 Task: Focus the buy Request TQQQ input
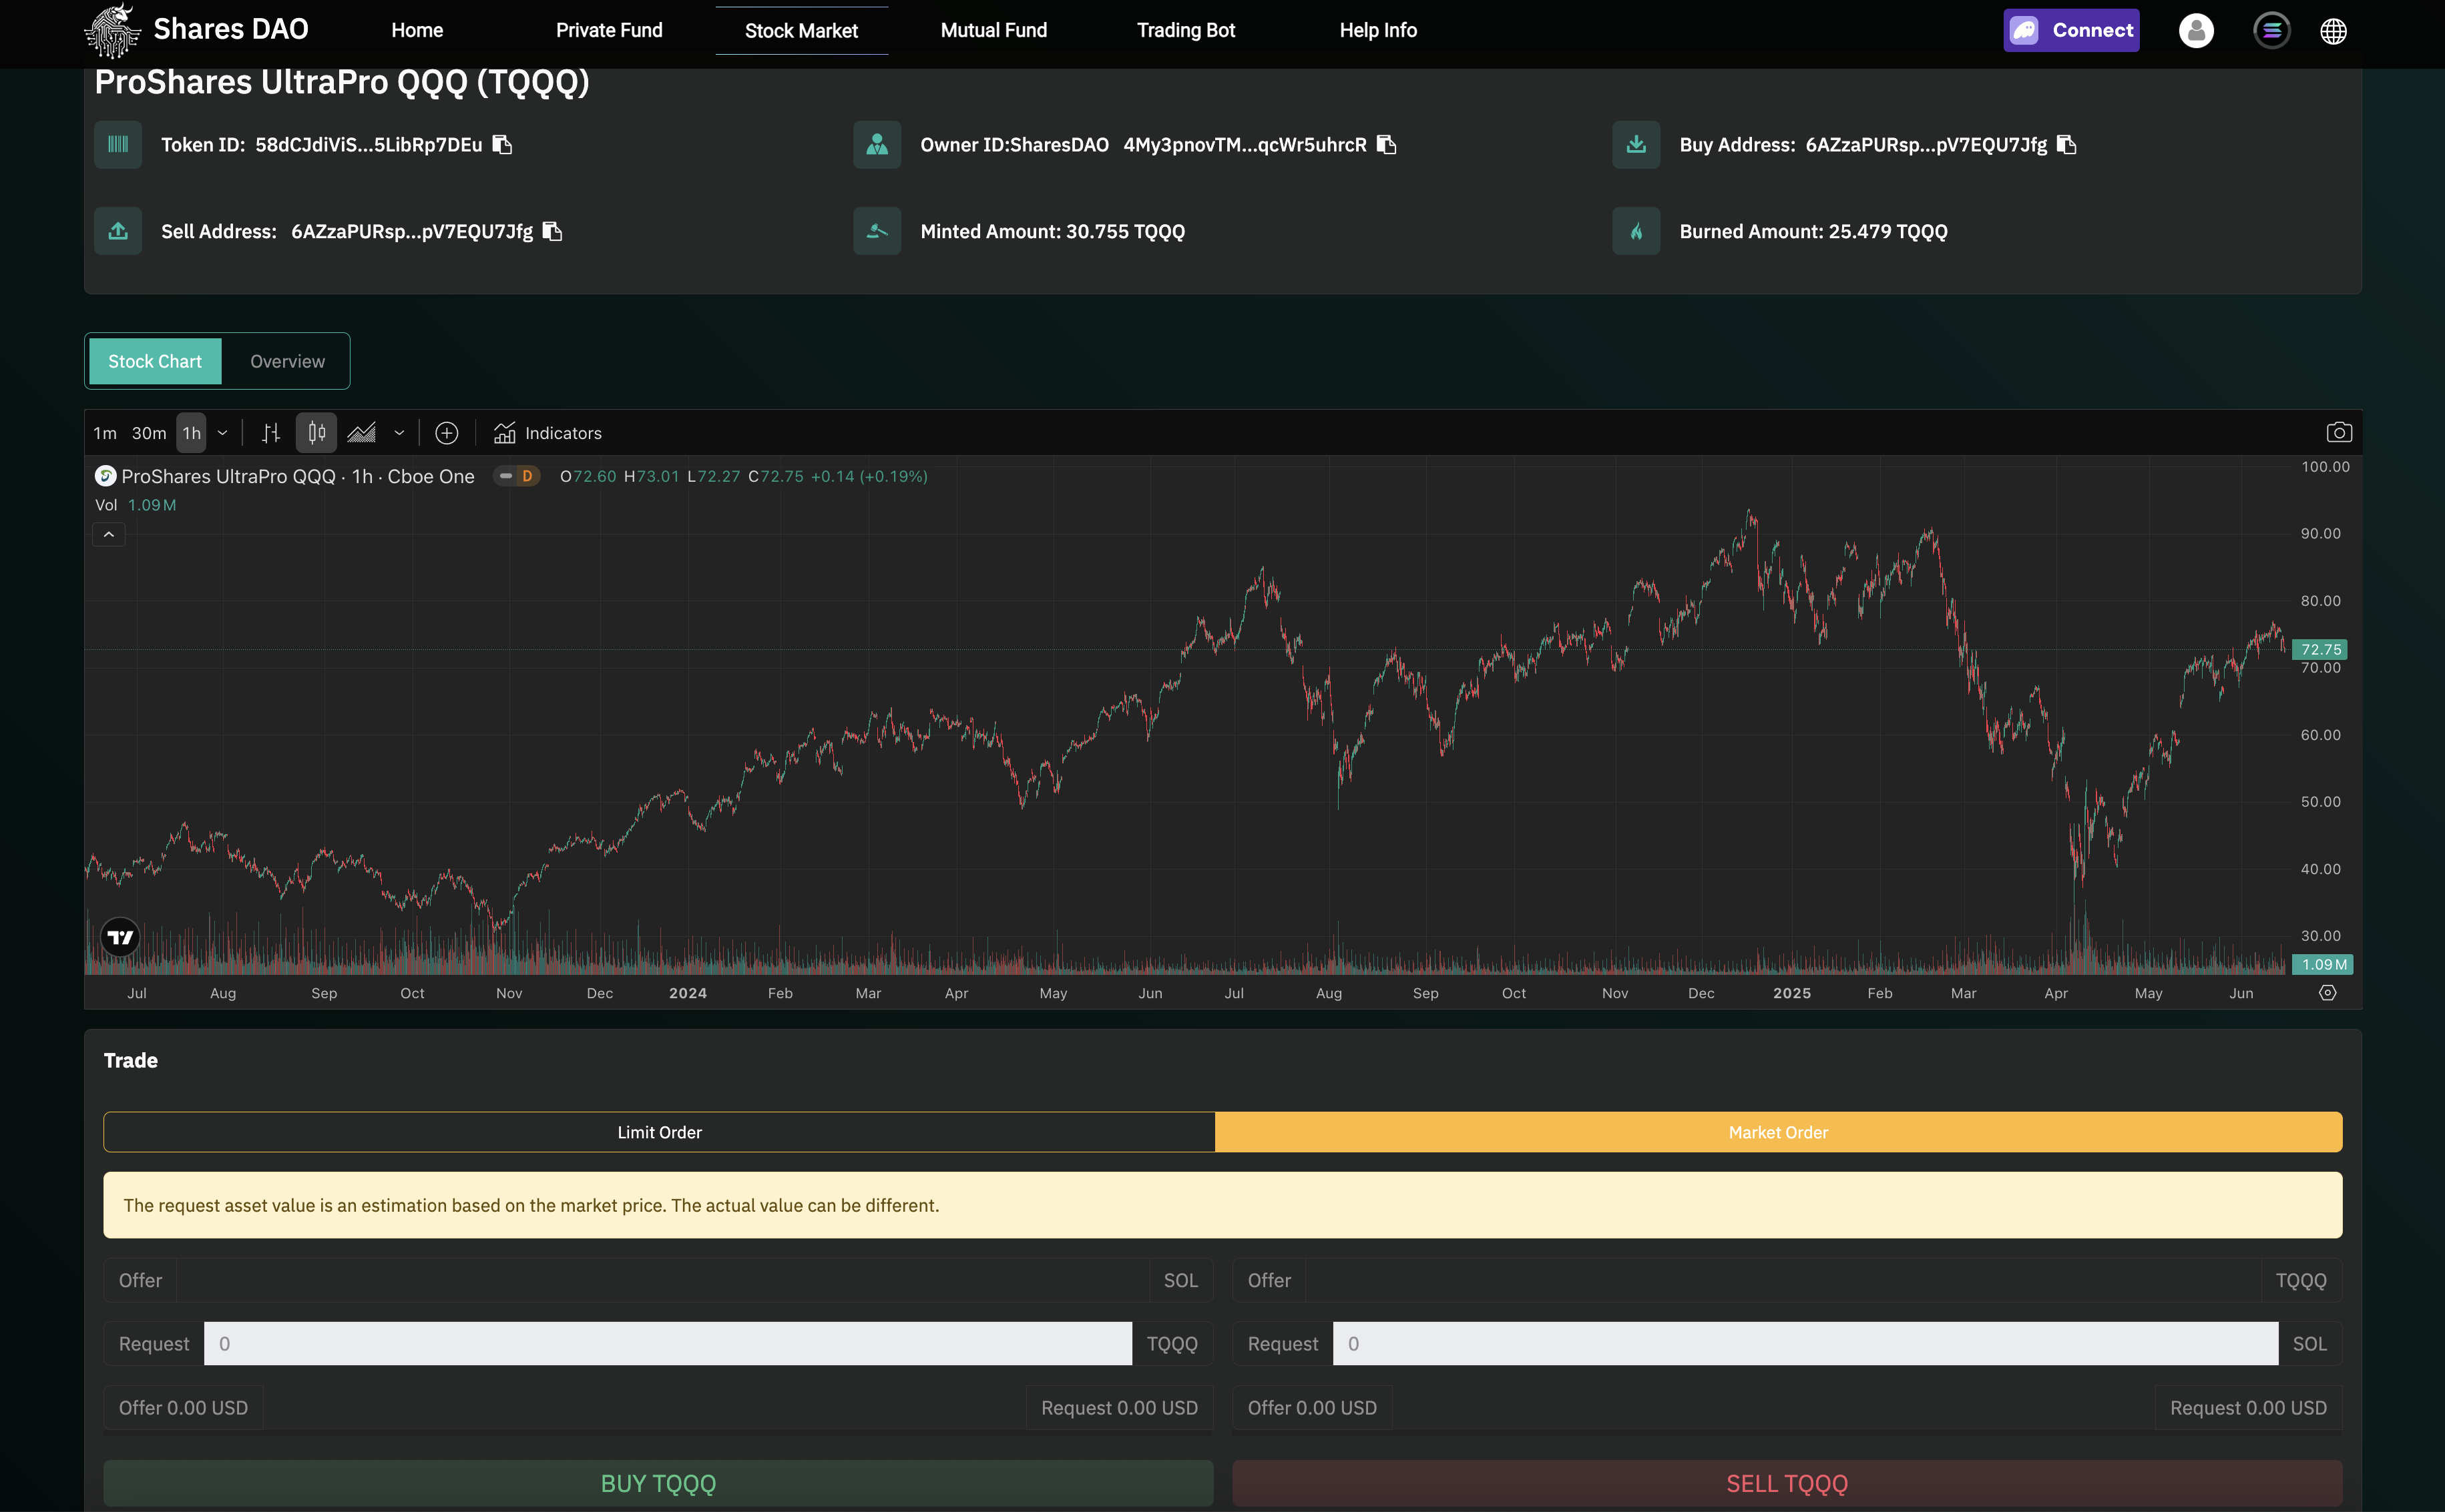[667, 1343]
